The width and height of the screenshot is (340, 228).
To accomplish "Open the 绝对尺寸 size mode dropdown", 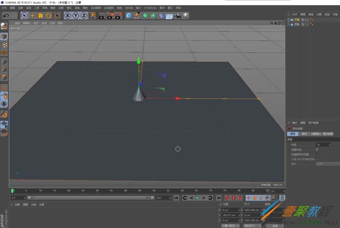I will pyautogui.click(x=252, y=225).
